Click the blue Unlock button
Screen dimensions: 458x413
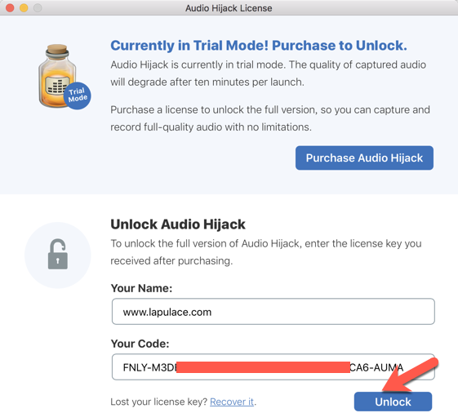coord(393,402)
